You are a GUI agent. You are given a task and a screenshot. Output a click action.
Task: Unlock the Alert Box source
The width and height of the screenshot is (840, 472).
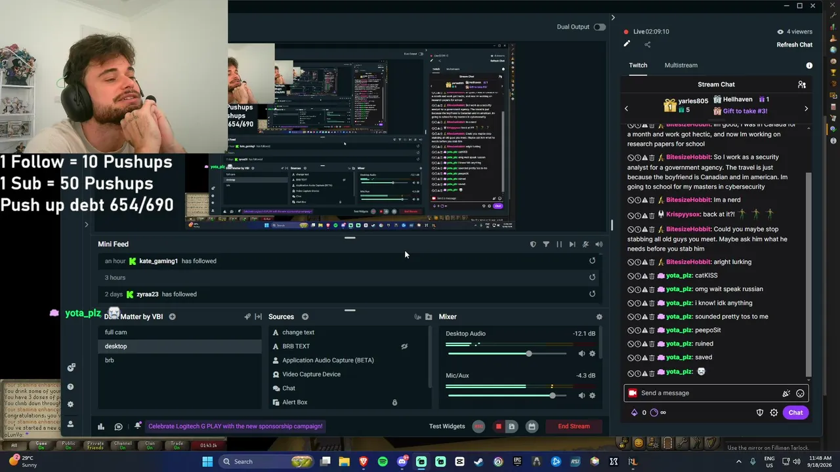(x=394, y=403)
